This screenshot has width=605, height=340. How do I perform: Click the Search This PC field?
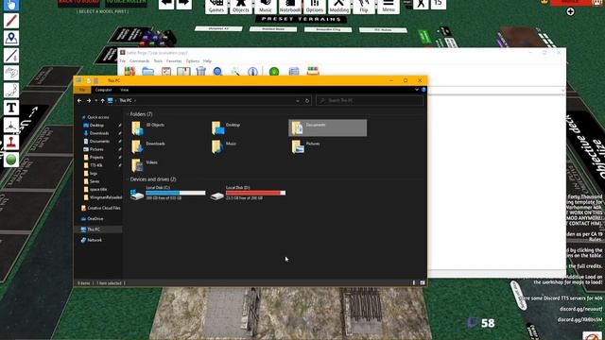[370, 101]
